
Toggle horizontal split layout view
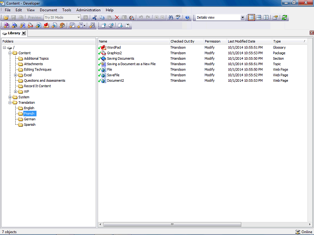[259, 18]
